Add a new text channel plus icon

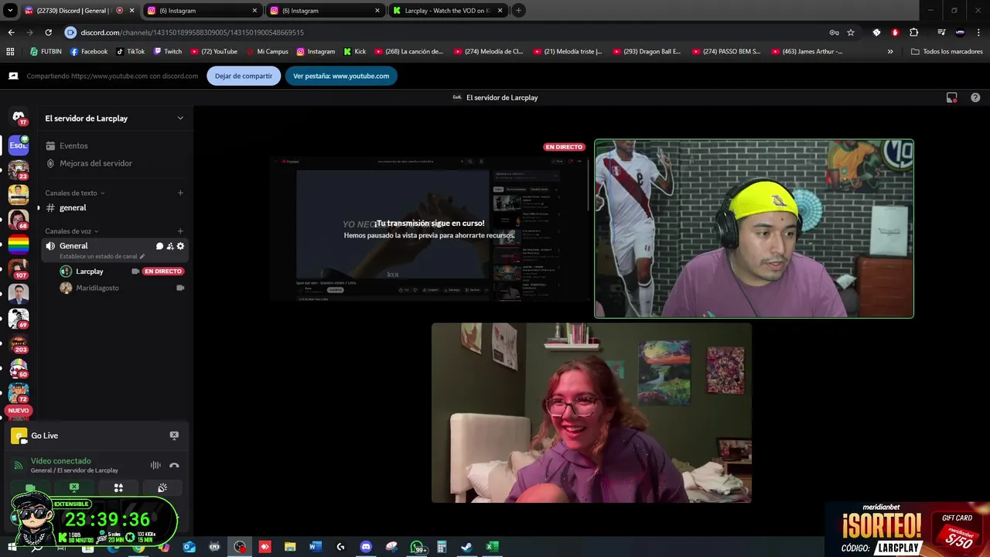(x=180, y=193)
